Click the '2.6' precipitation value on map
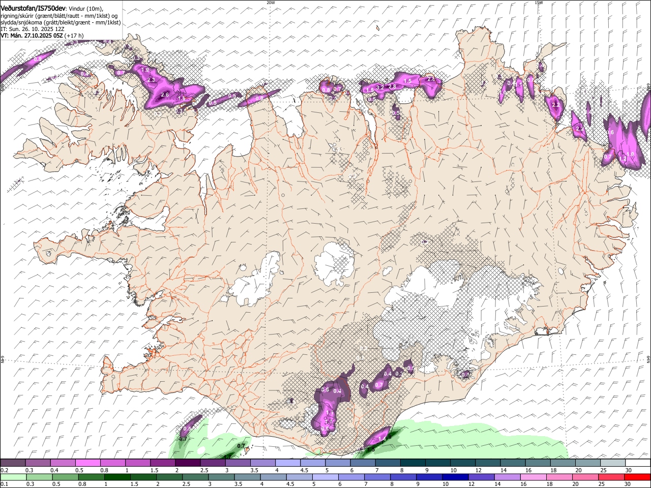 165,95
